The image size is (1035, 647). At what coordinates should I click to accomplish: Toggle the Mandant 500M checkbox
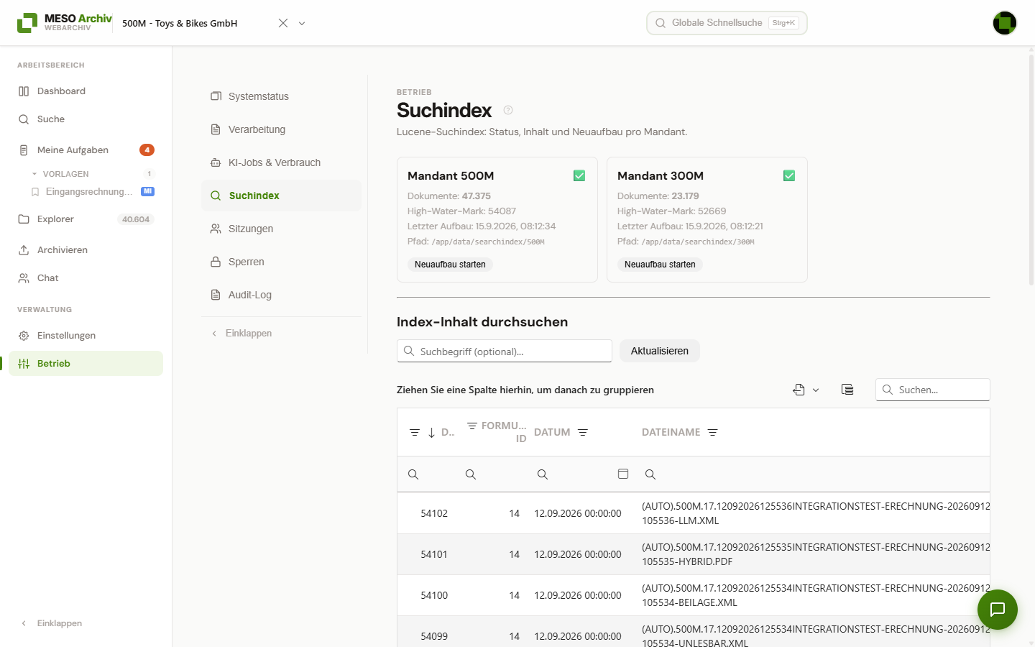(579, 175)
